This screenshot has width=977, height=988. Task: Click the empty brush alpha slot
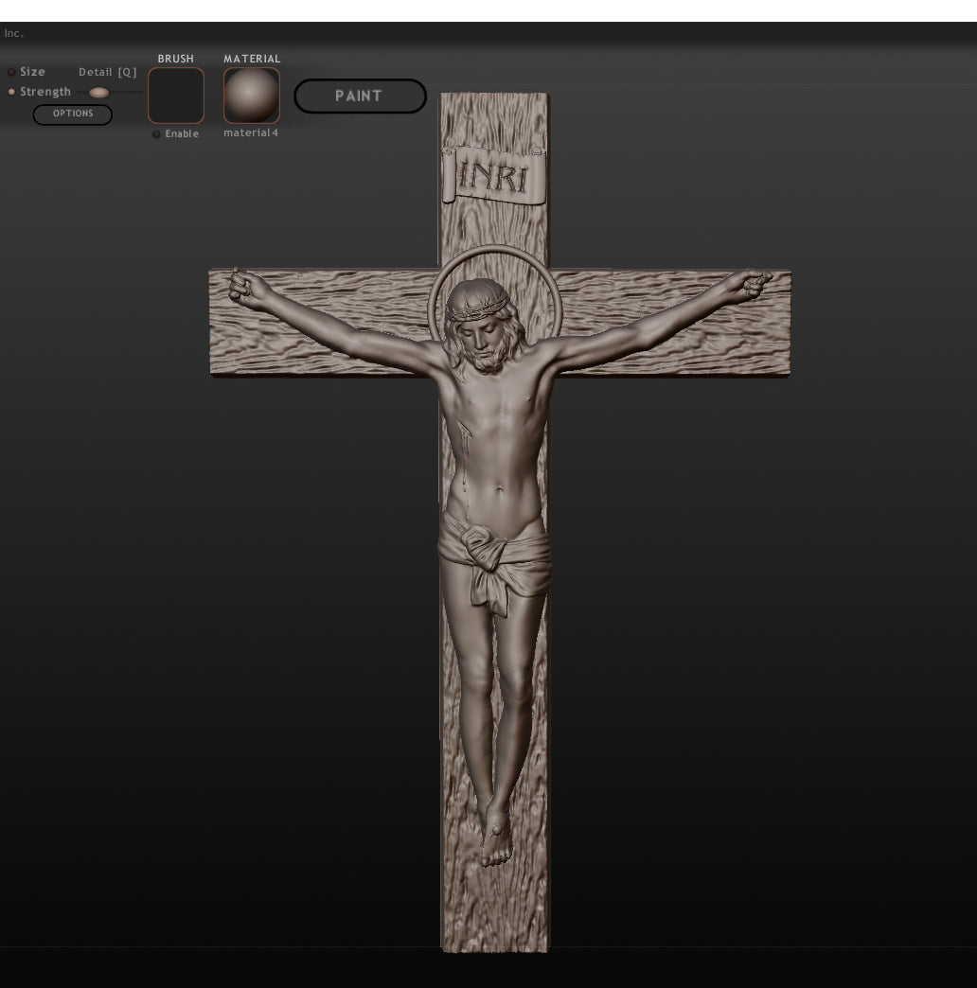pyautogui.click(x=176, y=96)
